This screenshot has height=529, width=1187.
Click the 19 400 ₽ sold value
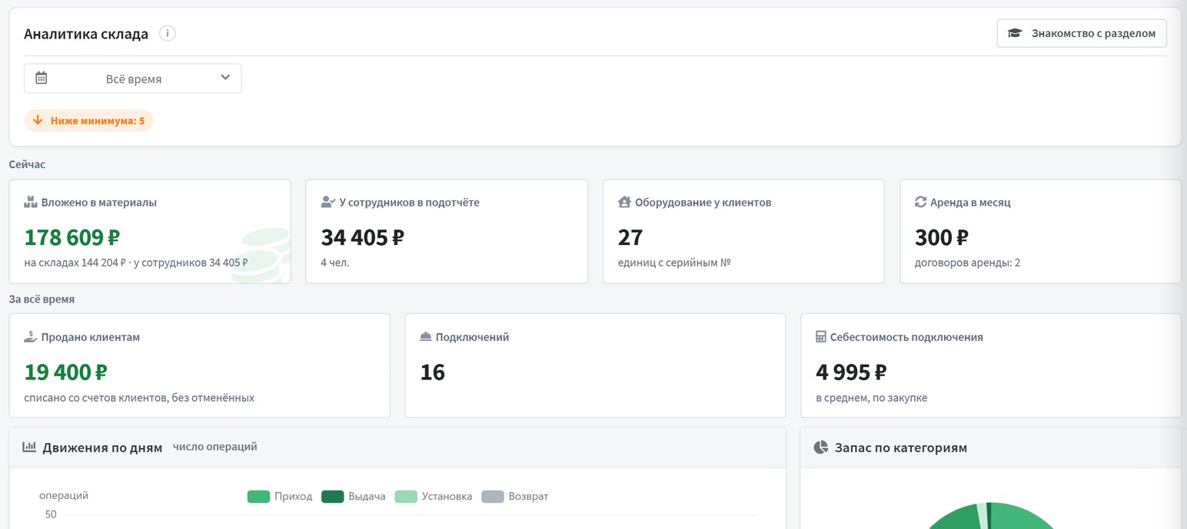[x=66, y=372]
